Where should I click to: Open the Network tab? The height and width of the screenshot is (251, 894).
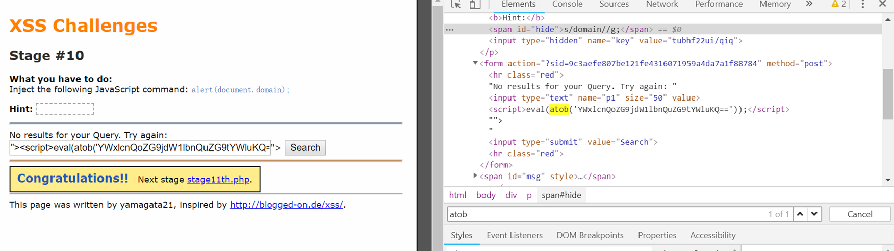(x=662, y=4)
